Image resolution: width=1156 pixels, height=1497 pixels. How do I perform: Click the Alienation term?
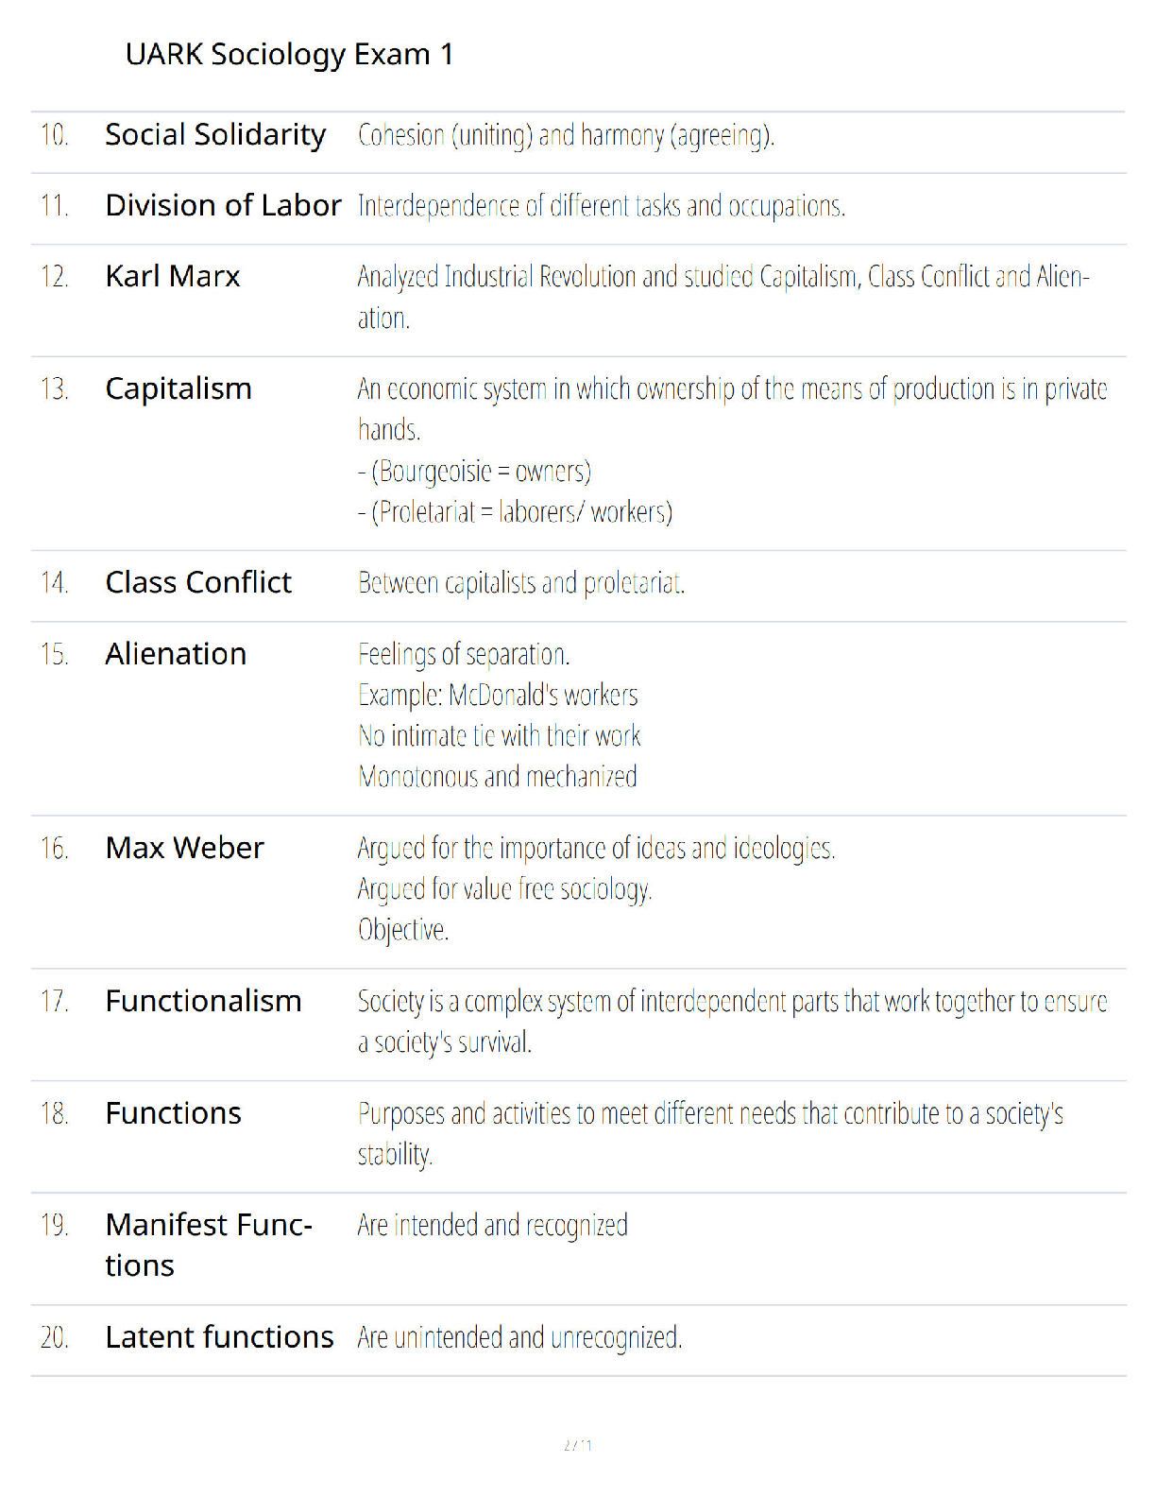point(176,654)
